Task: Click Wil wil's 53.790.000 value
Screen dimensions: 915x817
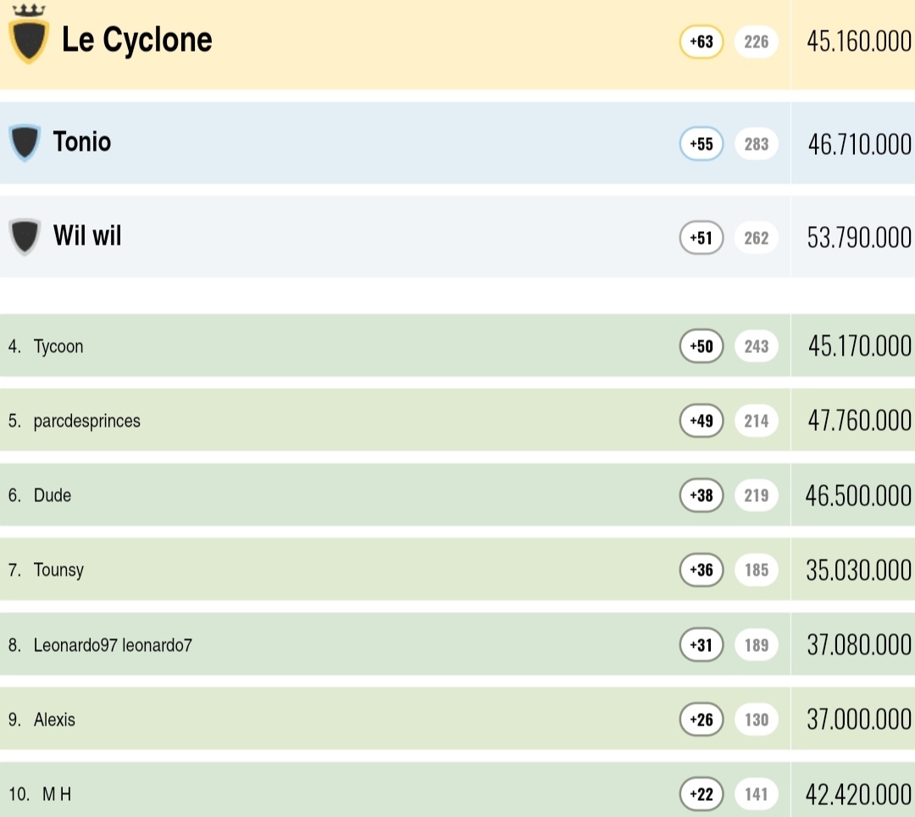Action: 859,238
